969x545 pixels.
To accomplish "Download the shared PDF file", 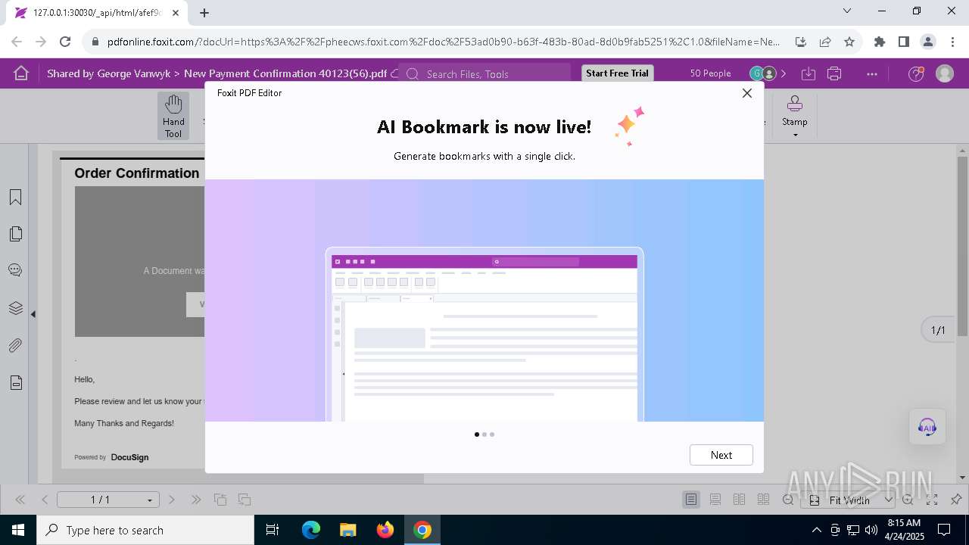I will (808, 73).
